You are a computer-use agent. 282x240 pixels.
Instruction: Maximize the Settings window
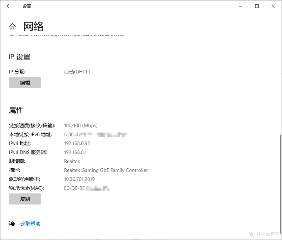coord(257,6)
